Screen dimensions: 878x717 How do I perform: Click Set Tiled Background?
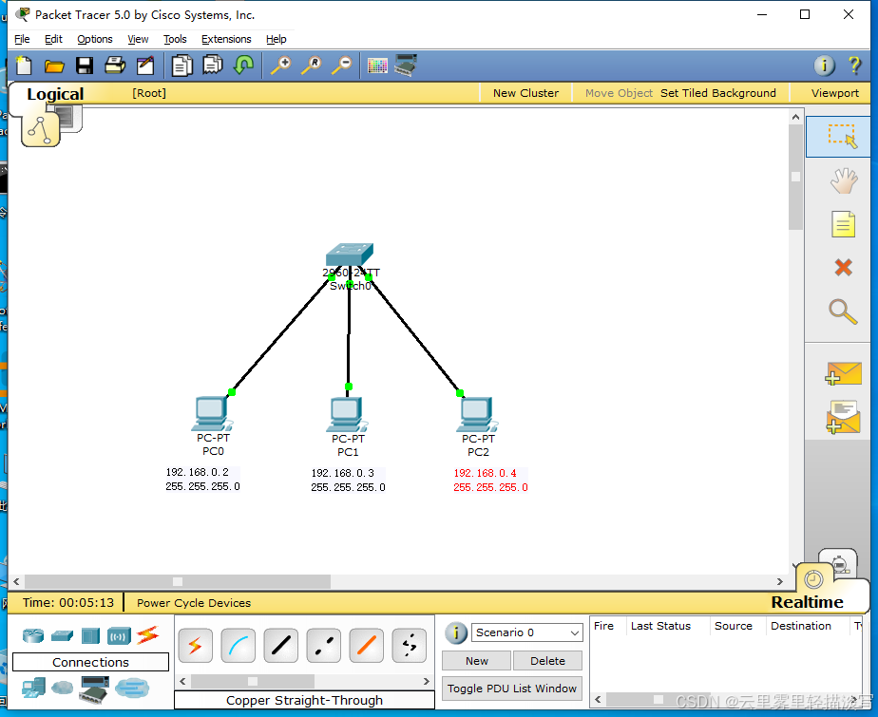coord(717,93)
